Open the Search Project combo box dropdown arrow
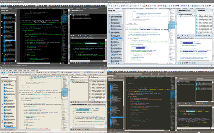 click(141, 74)
